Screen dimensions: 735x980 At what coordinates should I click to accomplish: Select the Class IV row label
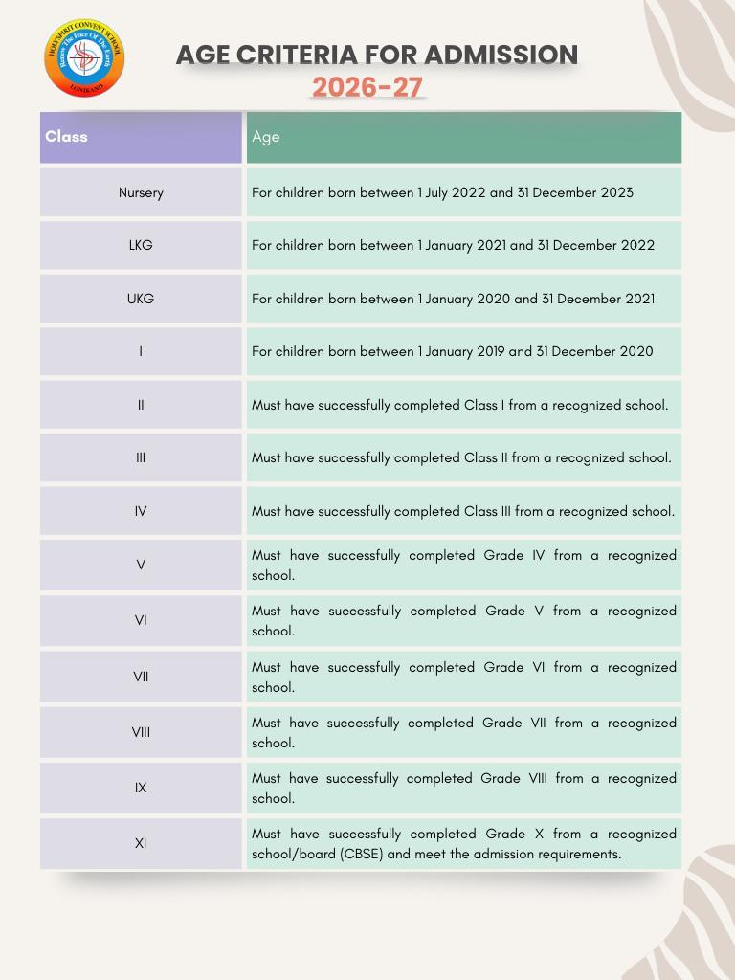[x=141, y=511]
